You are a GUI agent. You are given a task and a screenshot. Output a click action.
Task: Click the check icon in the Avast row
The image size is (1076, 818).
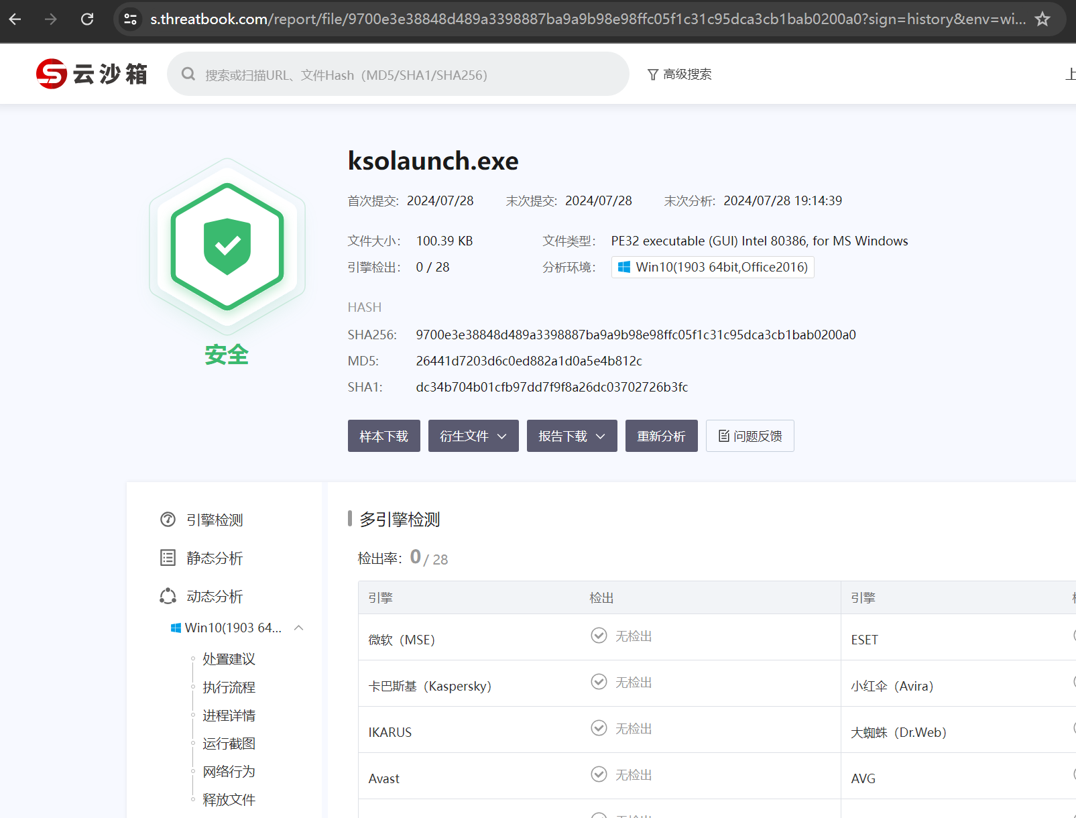coord(599,774)
